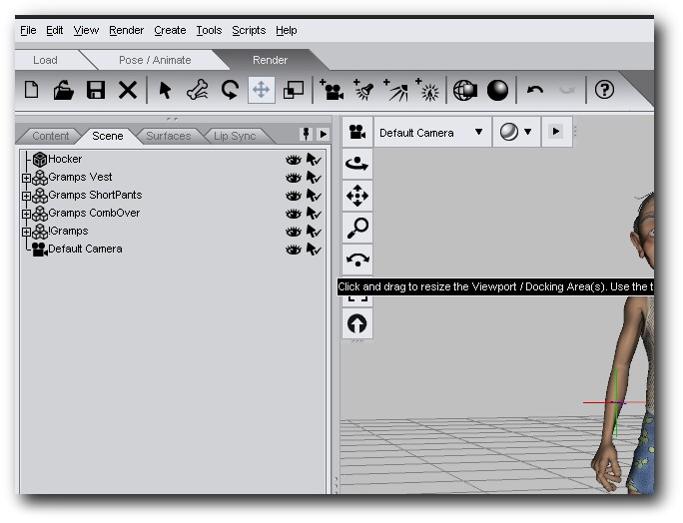This screenshot has height=523, width=683.
Task: Open the Scripts menu
Action: pos(249,31)
